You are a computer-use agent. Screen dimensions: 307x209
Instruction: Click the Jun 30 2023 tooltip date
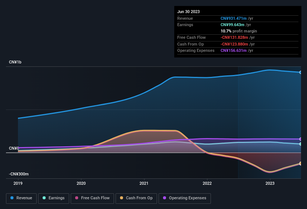click(x=188, y=12)
